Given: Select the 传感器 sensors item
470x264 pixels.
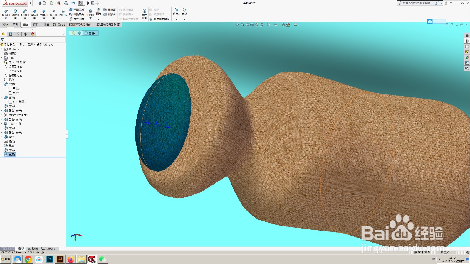Looking at the screenshot, I should pos(10,53).
